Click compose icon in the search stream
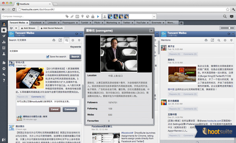Viewport: 236px width, 143px height. coord(60,40)
